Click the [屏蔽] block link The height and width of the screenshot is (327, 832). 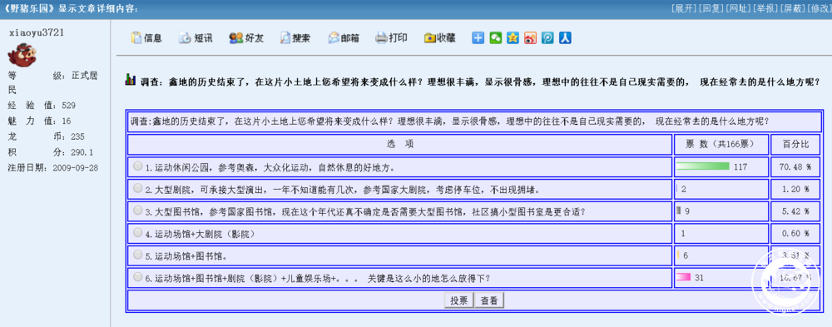tap(793, 8)
